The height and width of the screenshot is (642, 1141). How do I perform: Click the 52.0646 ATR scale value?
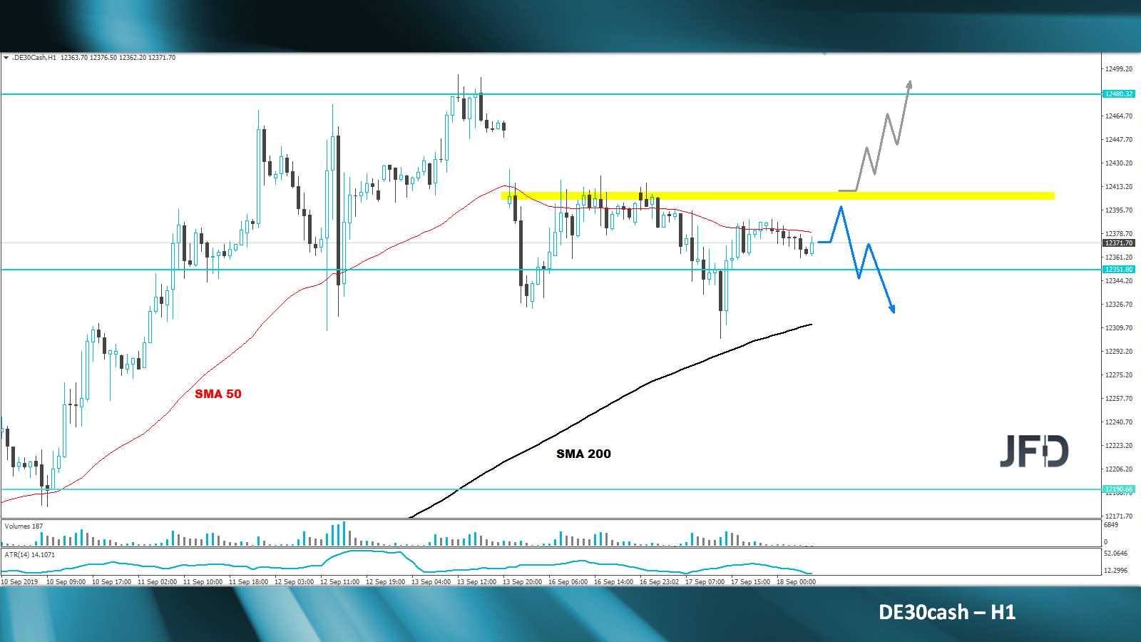click(1116, 554)
